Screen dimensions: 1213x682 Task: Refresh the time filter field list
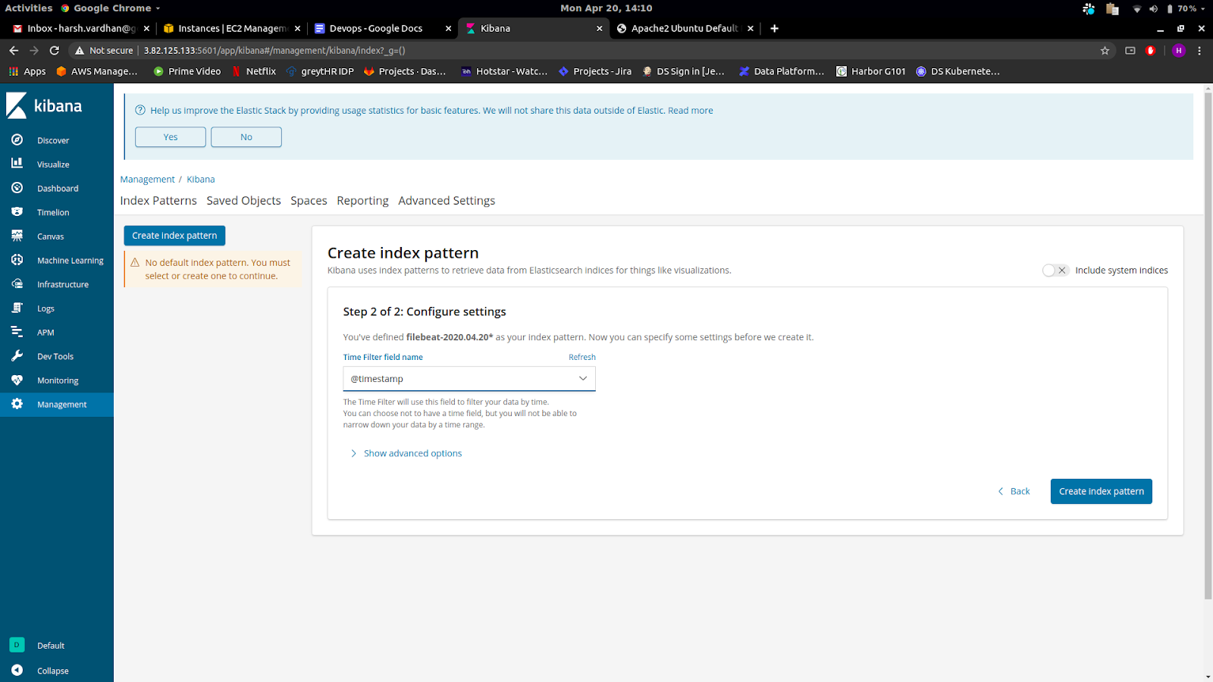[581, 357]
